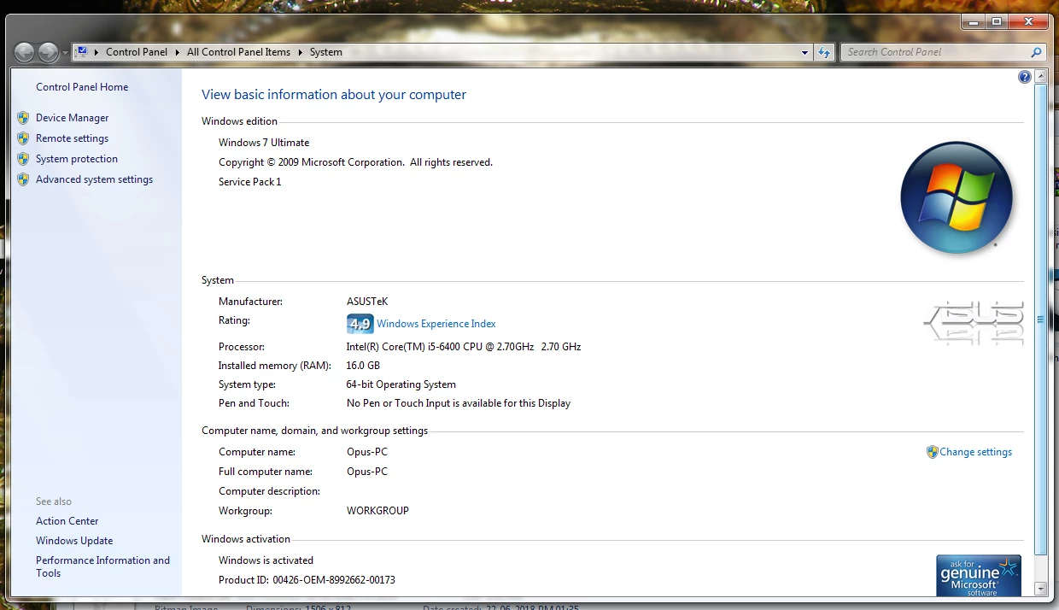Open Device Manager
This screenshot has width=1059, height=610.
click(73, 118)
